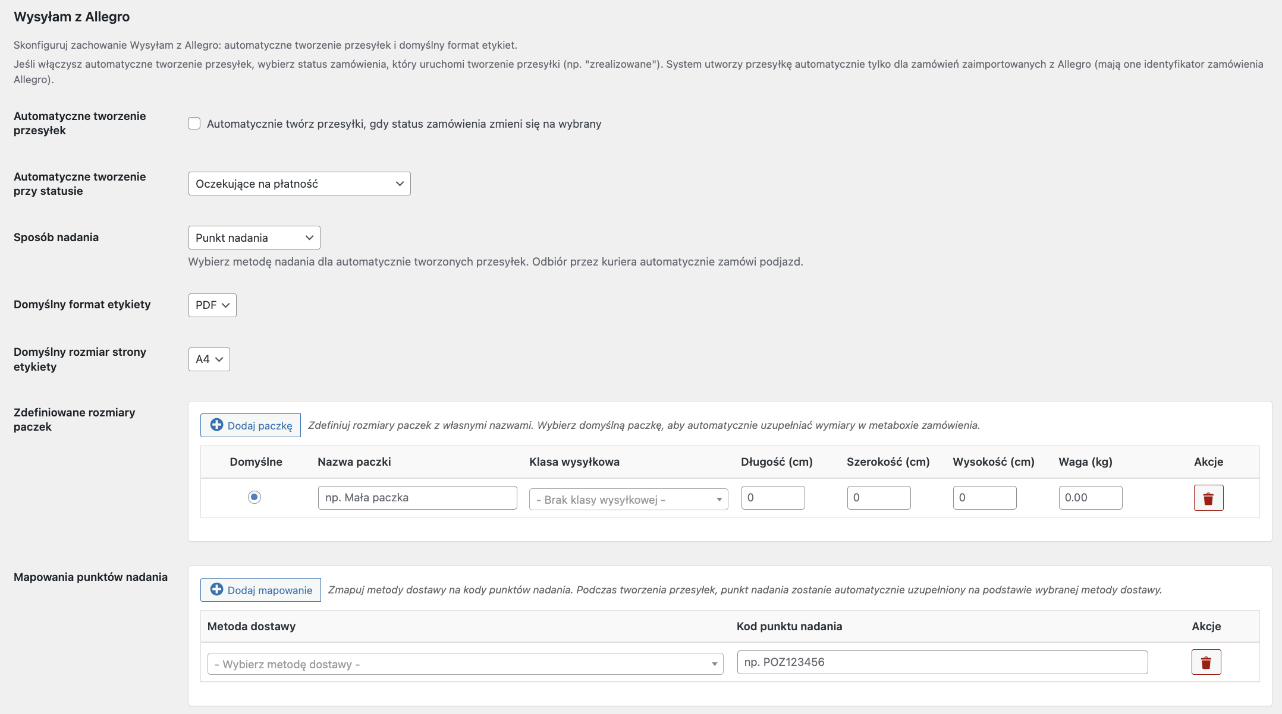Enable automatic shipment creation checkbox
Image resolution: width=1282 pixels, height=714 pixels.
point(194,124)
